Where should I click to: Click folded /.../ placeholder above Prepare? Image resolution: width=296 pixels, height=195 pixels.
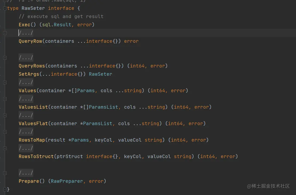pos(26,173)
